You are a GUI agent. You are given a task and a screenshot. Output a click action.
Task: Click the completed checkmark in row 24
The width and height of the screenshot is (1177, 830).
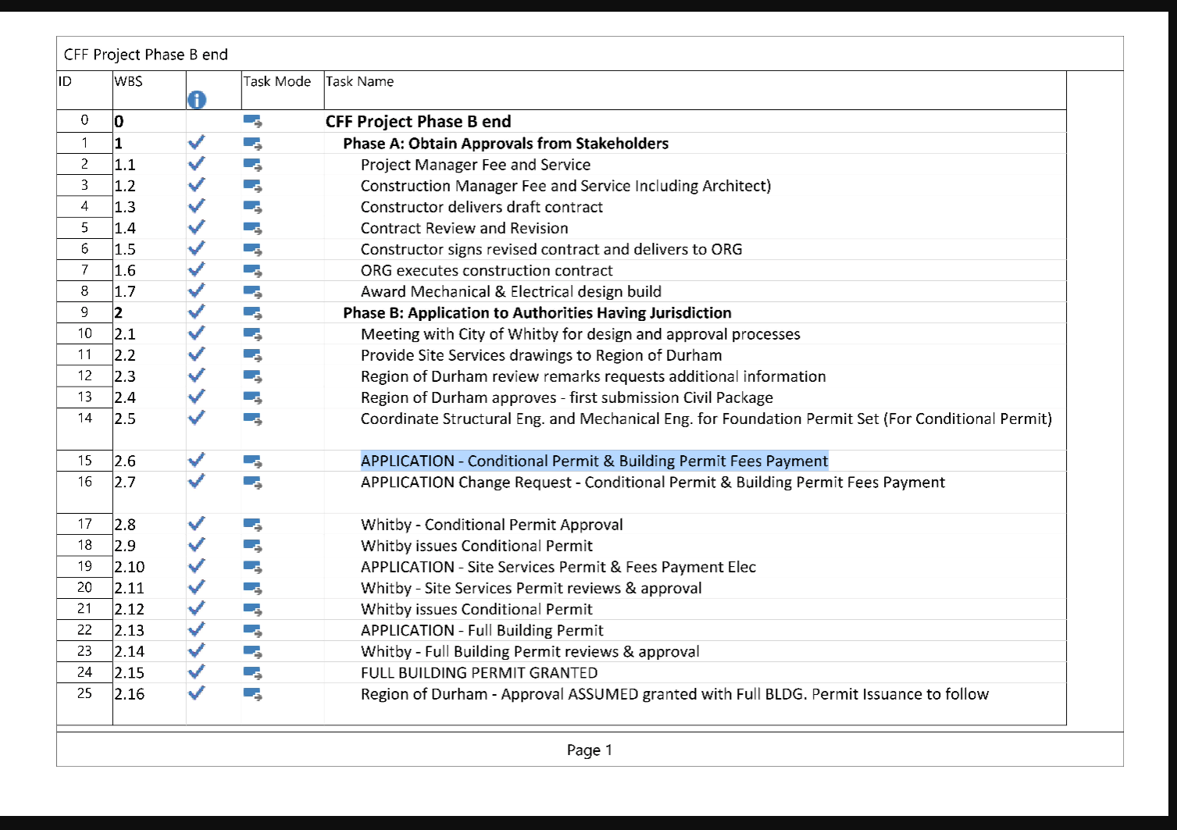[197, 671]
